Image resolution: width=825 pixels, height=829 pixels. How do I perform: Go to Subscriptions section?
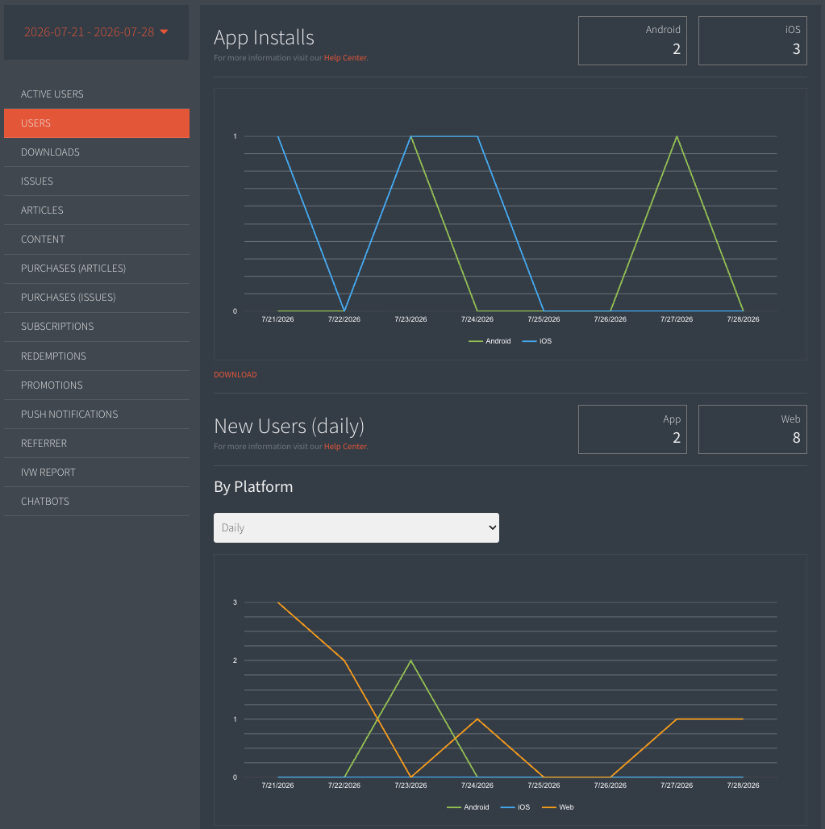(x=96, y=327)
